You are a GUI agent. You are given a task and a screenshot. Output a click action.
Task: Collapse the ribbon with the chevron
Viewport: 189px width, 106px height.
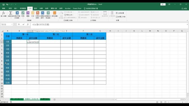187,20
